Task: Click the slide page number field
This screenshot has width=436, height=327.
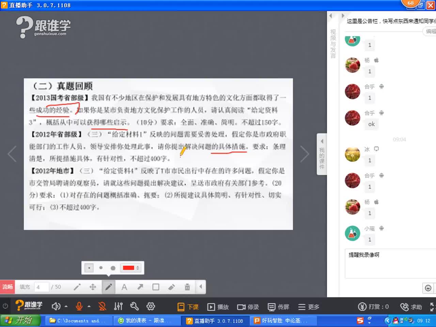Action: click(x=41, y=287)
